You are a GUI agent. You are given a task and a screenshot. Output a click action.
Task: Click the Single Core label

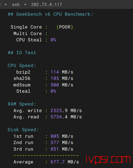pyautogui.click(x=26, y=27)
